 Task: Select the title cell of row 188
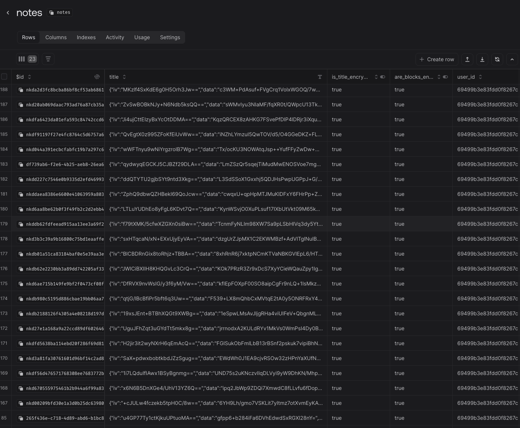(216, 90)
